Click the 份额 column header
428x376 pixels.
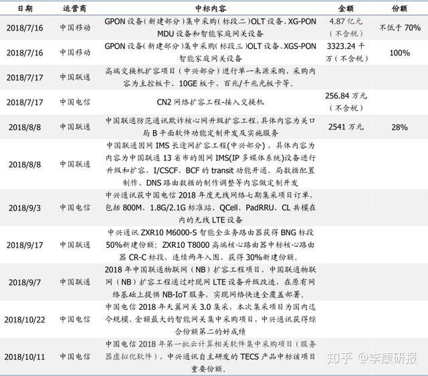click(x=400, y=9)
